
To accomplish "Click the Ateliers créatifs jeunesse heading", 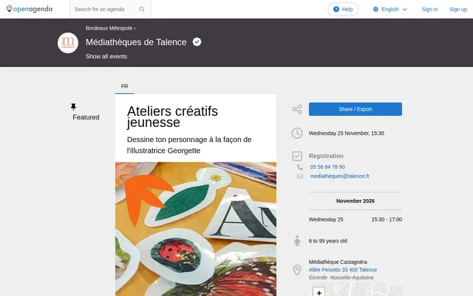I will click(x=172, y=116).
